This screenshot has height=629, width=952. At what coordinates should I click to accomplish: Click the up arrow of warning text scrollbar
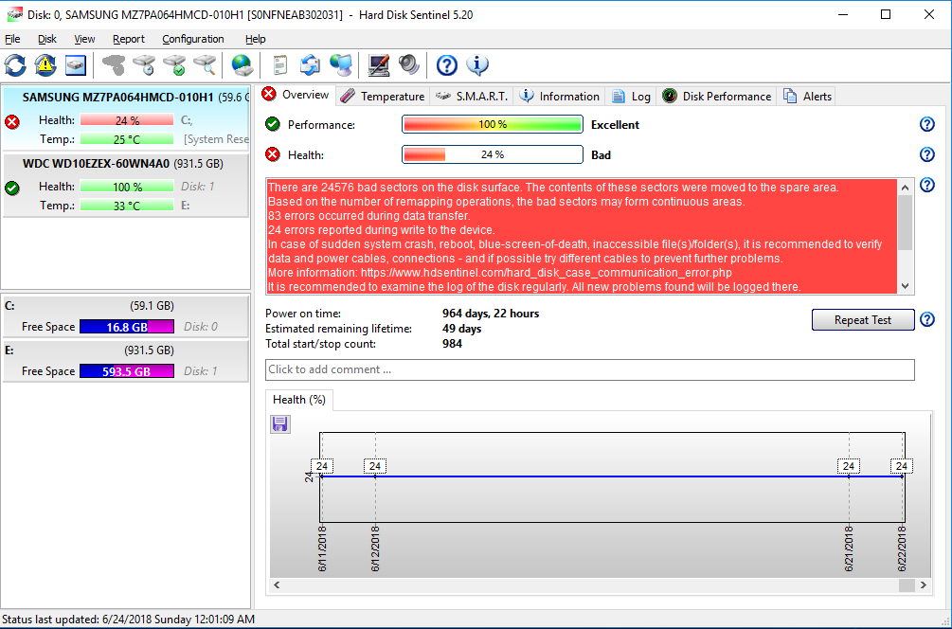click(906, 188)
